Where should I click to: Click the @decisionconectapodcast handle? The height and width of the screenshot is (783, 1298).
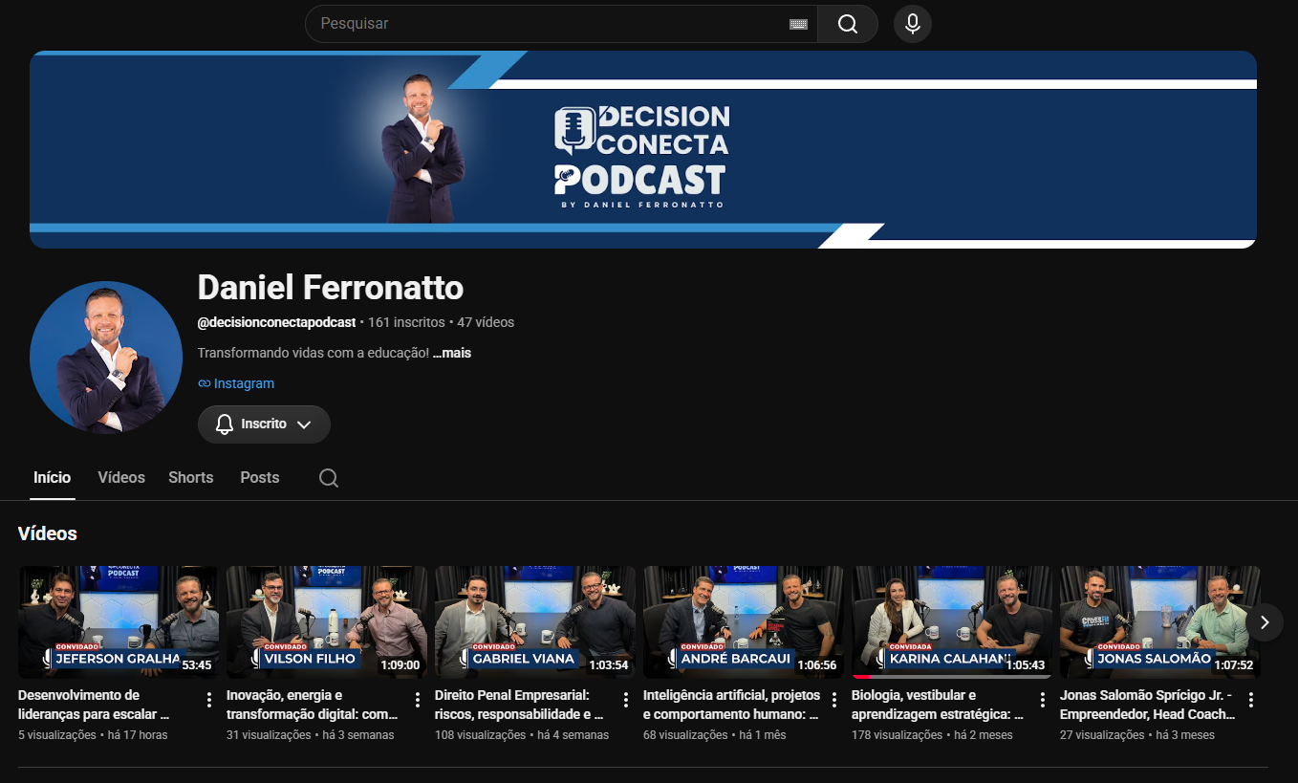pos(276,322)
